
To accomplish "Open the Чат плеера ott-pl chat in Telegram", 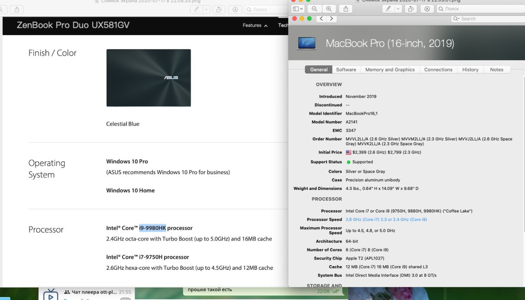I will [x=87, y=293].
